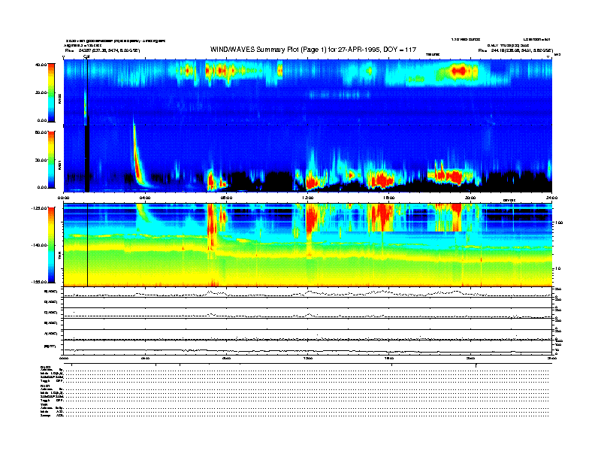Click the 08:00 time label under RAD1 panel
This screenshot has width=595, height=460.
(x=226, y=198)
